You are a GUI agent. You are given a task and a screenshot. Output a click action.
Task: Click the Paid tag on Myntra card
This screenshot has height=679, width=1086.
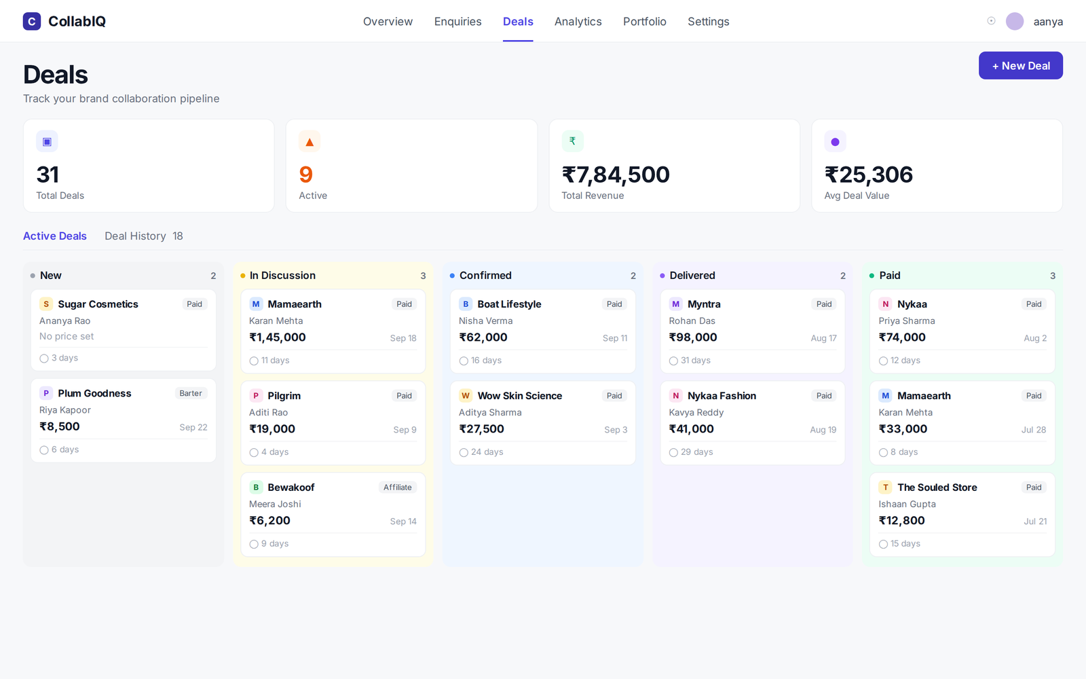pos(824,304)
